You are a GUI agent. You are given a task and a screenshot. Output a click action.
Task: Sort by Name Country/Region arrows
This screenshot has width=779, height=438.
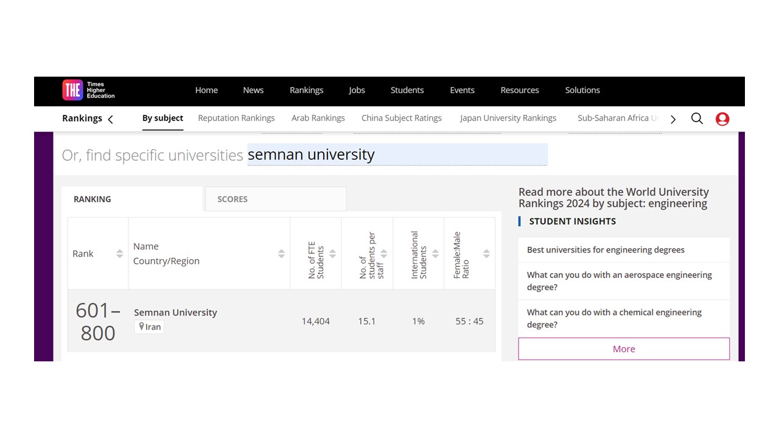pyautogui.click(x=281, y=254)
